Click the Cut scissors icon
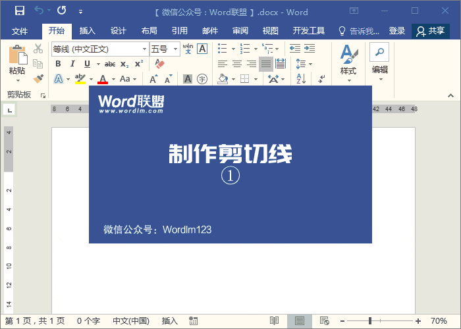 point(38,49)
